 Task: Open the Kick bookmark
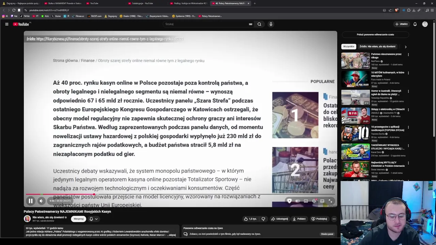[45, 16]
